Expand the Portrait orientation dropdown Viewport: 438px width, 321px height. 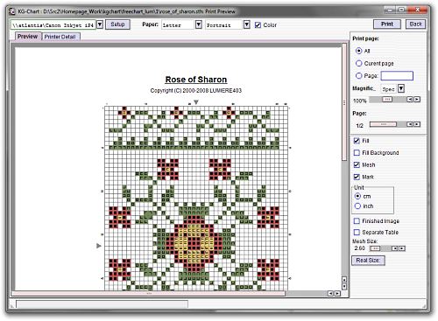tap(247, 24)
